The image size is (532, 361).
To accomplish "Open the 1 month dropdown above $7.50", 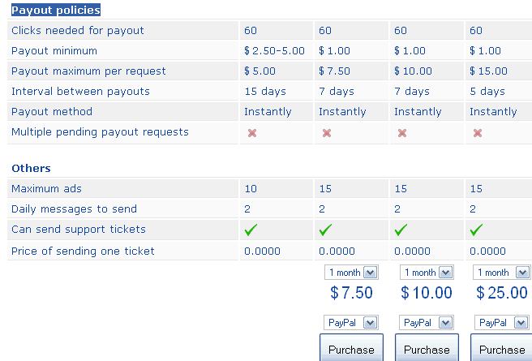I will click(x=351, y=273).
